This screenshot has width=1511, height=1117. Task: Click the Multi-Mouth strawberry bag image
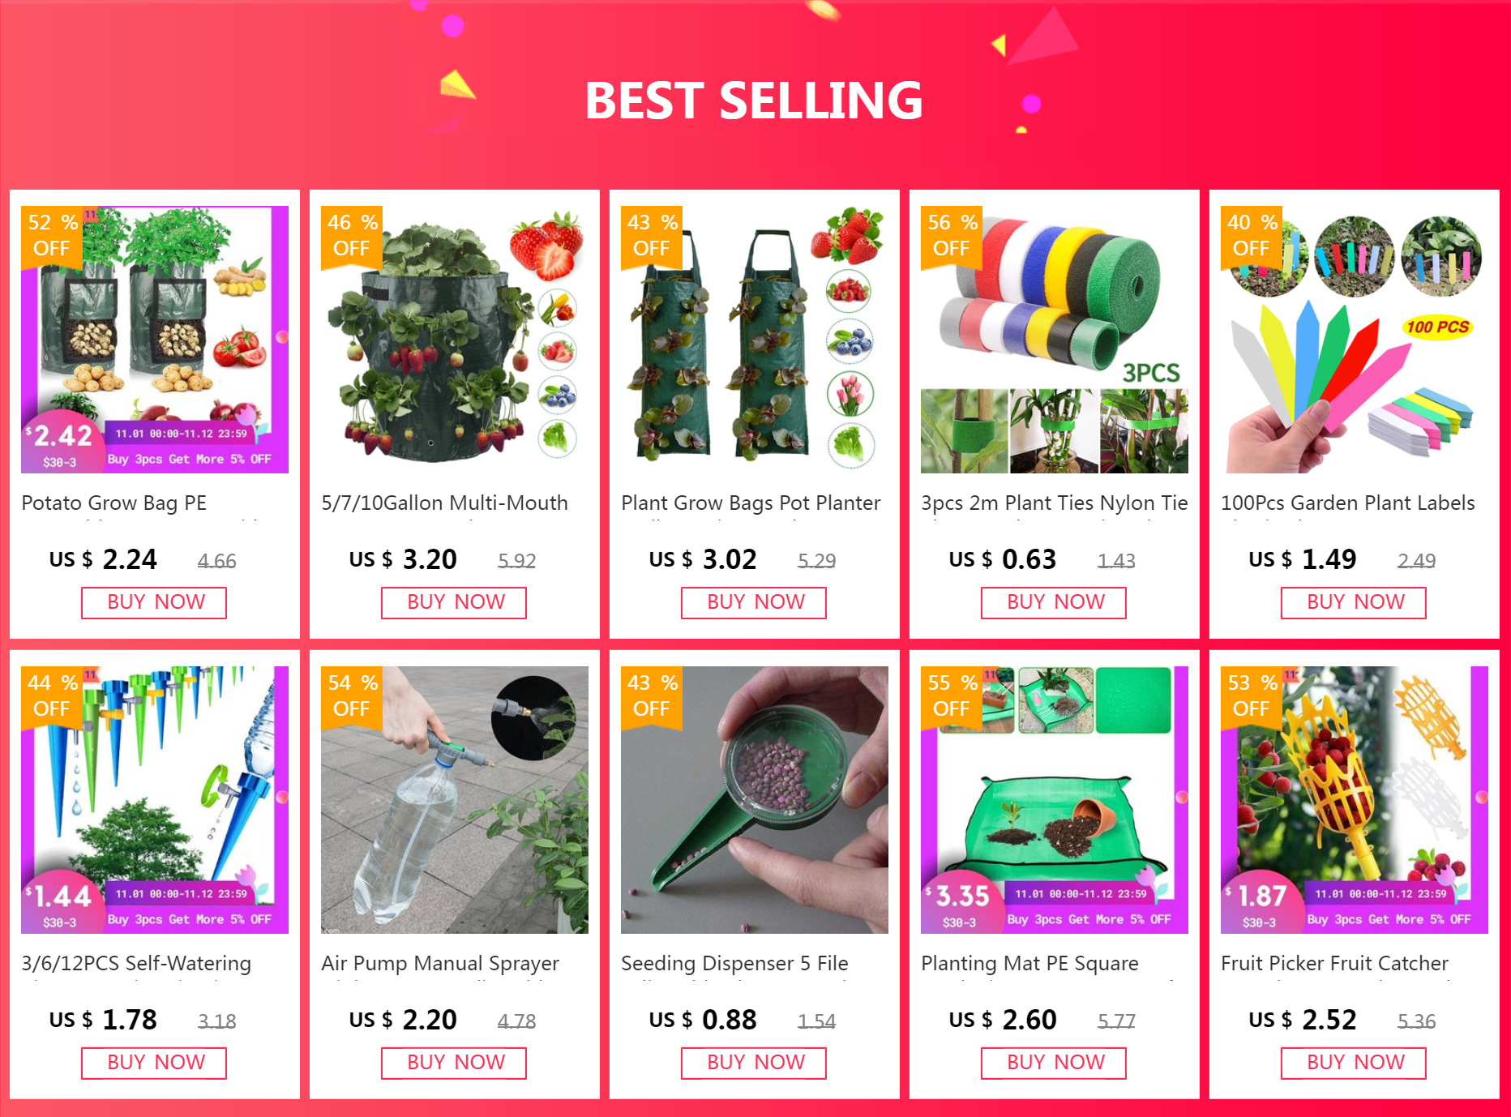point(455,340)
